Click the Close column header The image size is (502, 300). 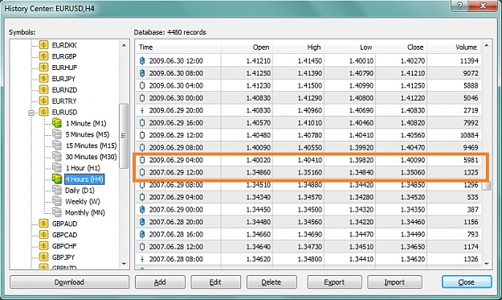(x=401, y=47)
